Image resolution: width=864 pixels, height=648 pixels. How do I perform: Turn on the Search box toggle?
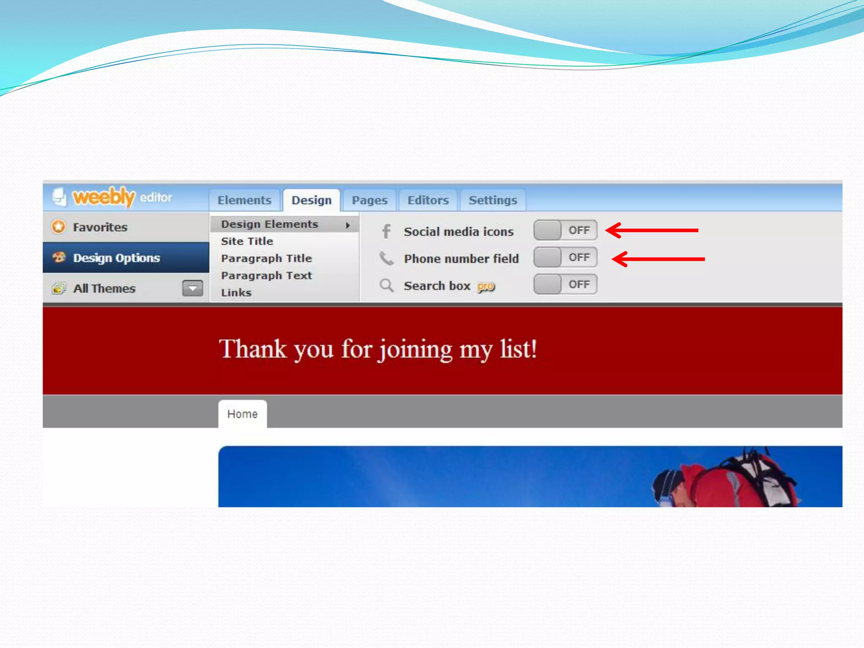click(x=565, y=284)
